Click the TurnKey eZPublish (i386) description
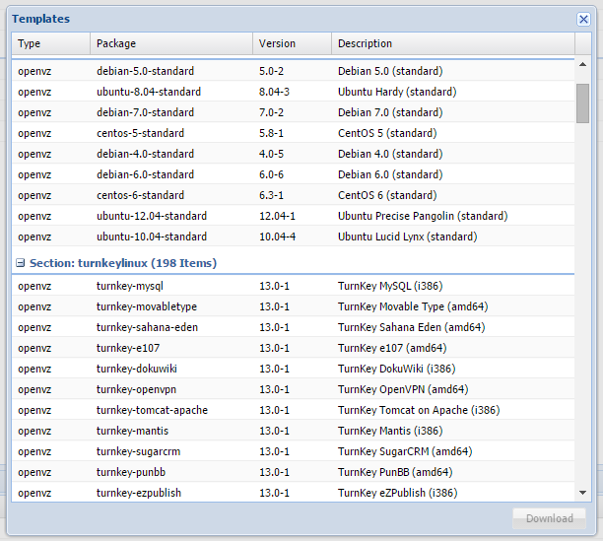The height and width of the screenshot is (541, 603). tap(398, 494)
